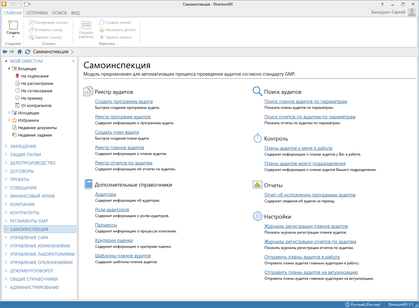Open Отчет об исполнении программы аудитов
This screenshot has height=308, width=419.
[x=310, y=195]
